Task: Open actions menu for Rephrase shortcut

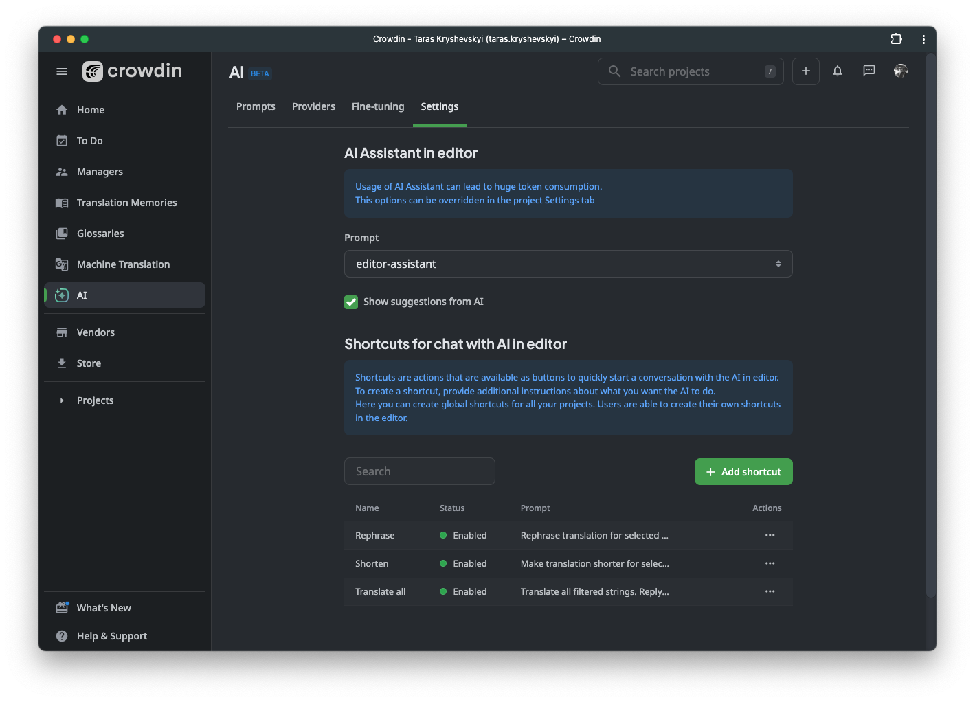Action: coord(770,535)
